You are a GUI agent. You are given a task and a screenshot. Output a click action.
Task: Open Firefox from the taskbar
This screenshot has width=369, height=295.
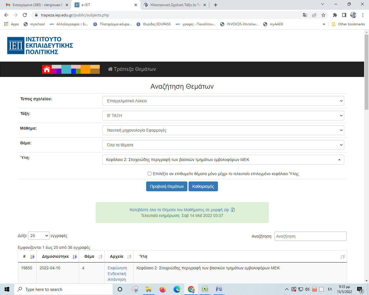pos(163,289)
